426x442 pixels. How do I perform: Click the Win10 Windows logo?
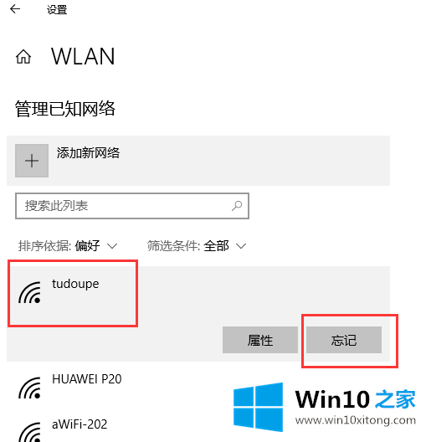click(x=259, y=407)
